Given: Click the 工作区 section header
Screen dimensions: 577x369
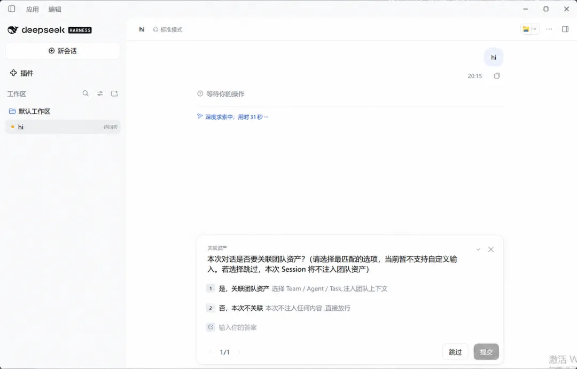Looking at the screenshot, I should point(17,94).
